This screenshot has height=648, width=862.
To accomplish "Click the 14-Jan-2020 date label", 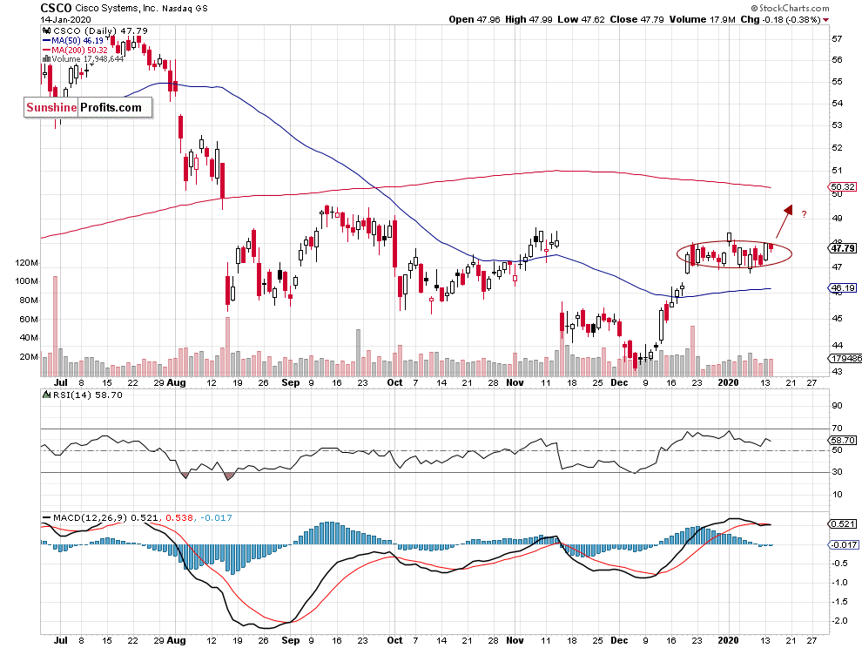I will (65, 20).
